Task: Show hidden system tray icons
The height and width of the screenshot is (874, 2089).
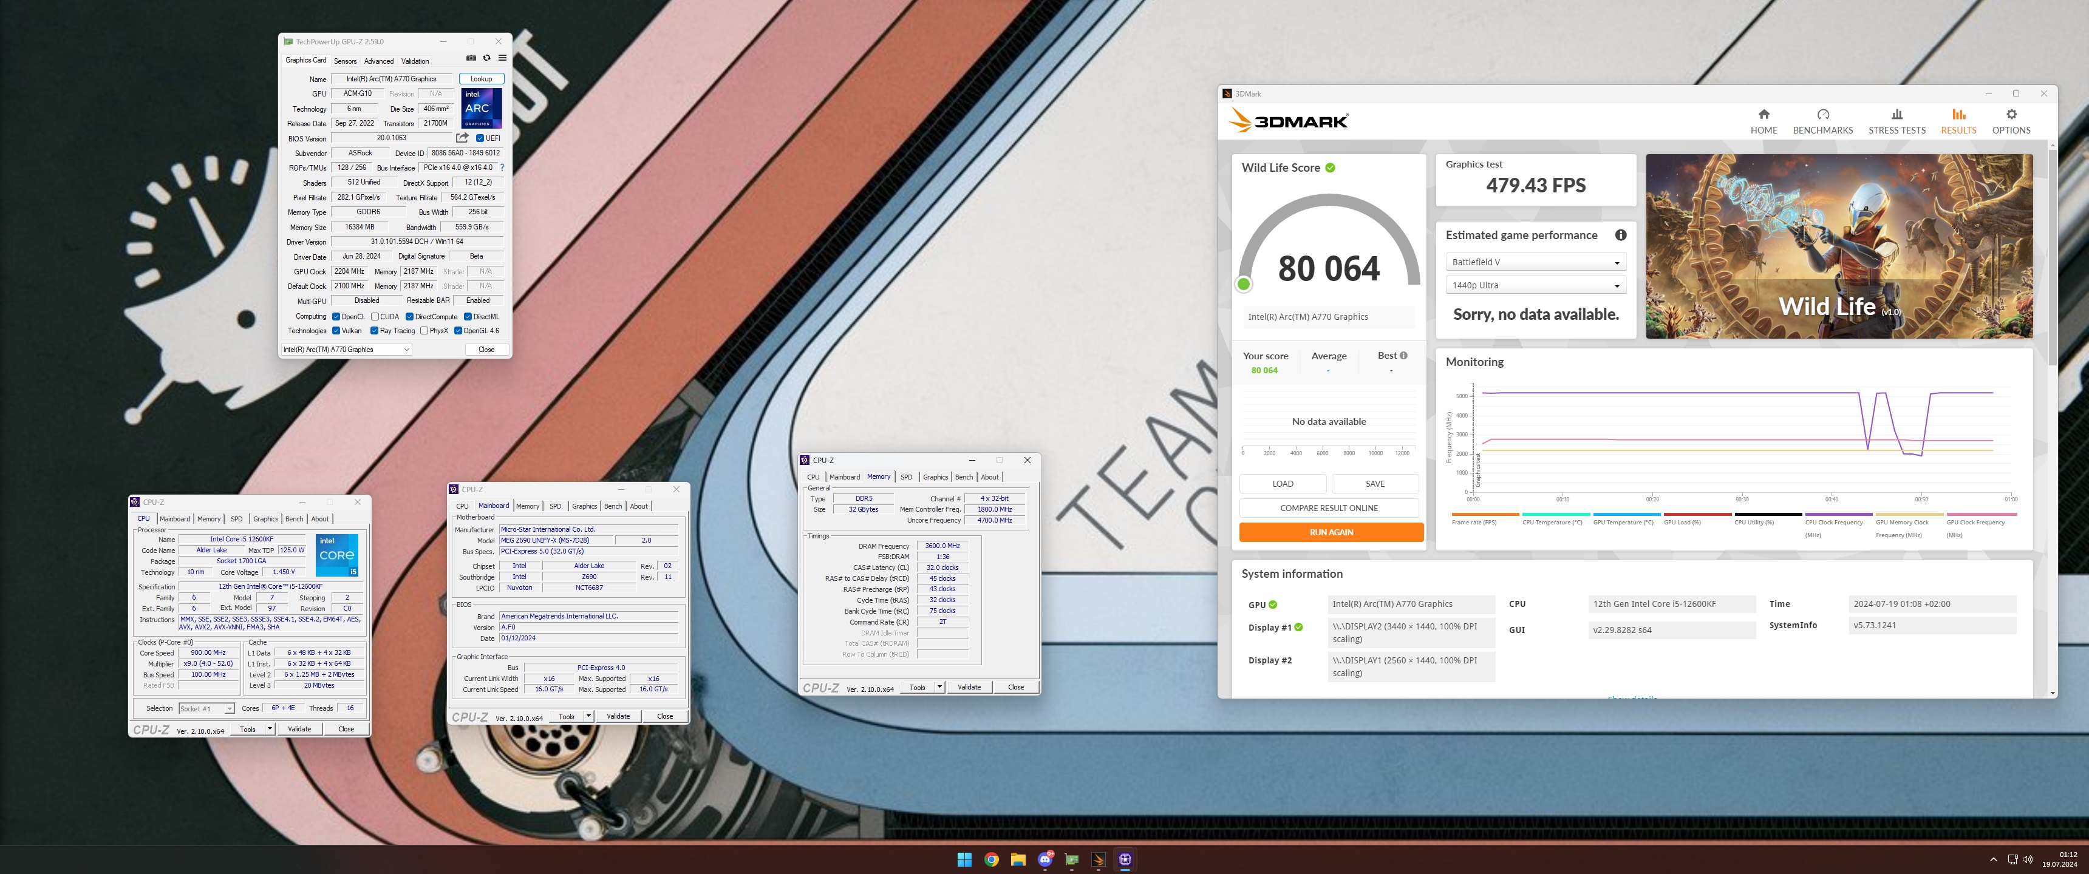Action: [1993, 859]
